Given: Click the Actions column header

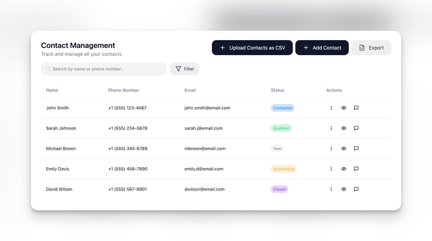Looking at the screenshot, I should pos(334,90).
